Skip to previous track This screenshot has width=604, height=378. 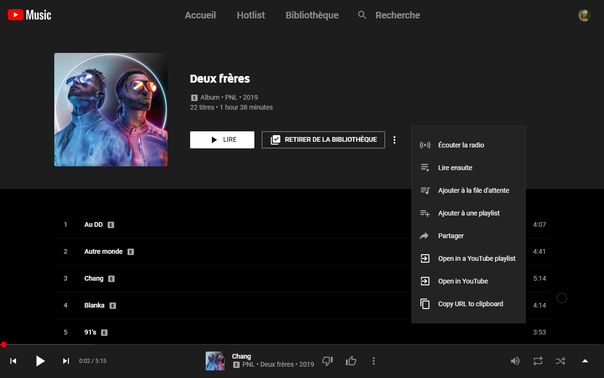(14, 361)
